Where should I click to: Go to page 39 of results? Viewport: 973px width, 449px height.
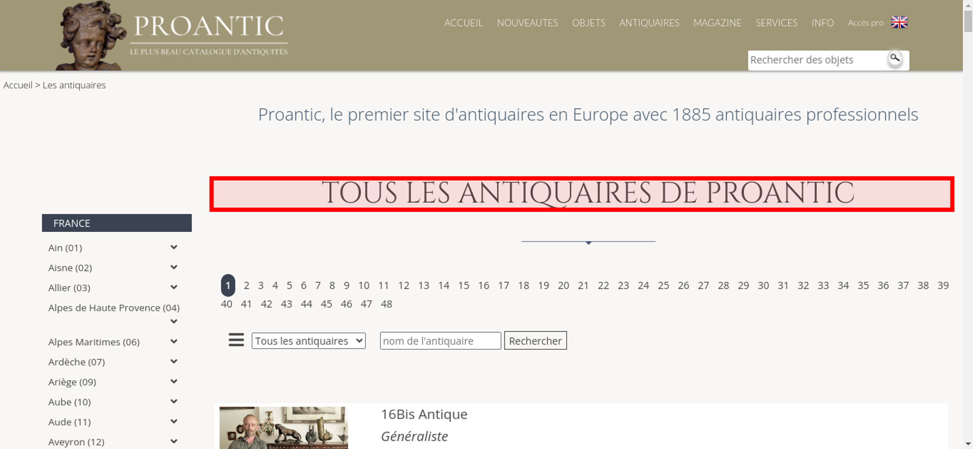pyautogui.click(x=943, y=286)
